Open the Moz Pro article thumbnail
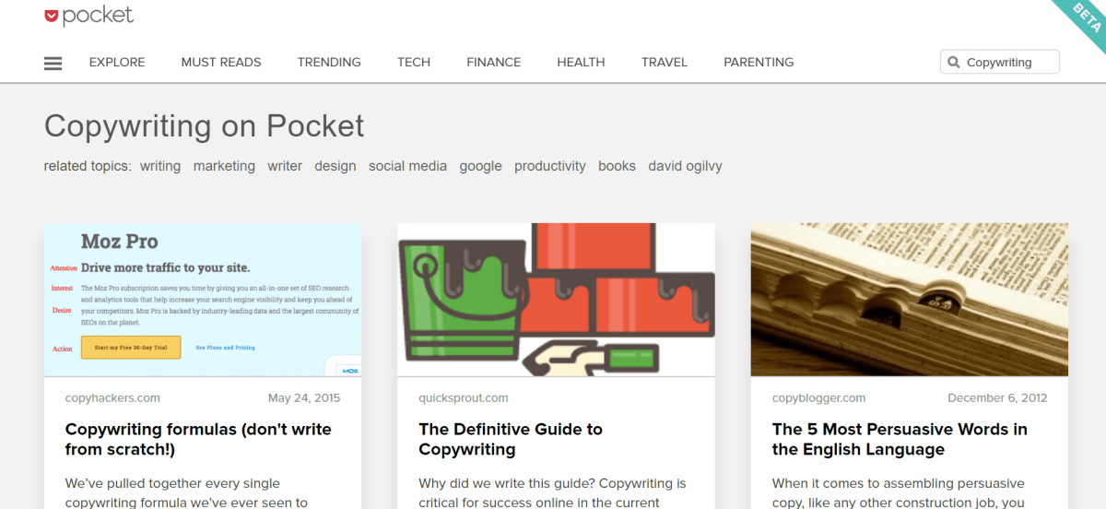 [203, 300]
